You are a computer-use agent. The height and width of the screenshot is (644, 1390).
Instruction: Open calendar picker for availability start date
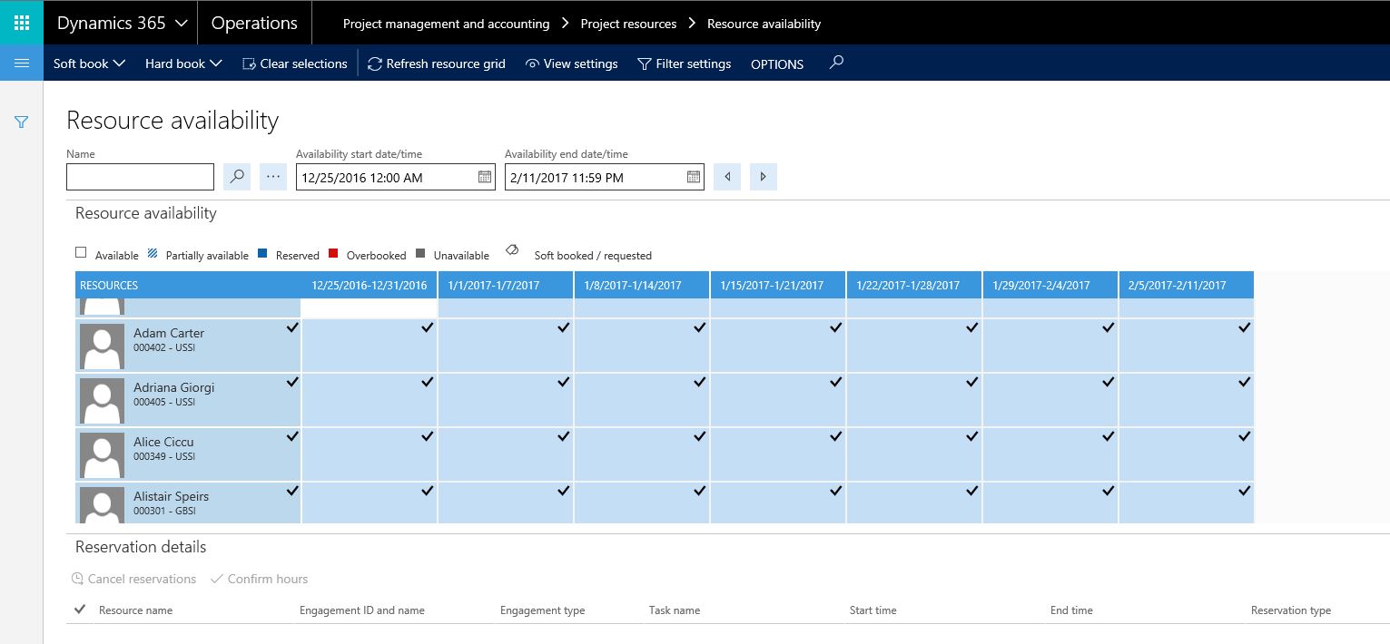[x=485, y=177]
